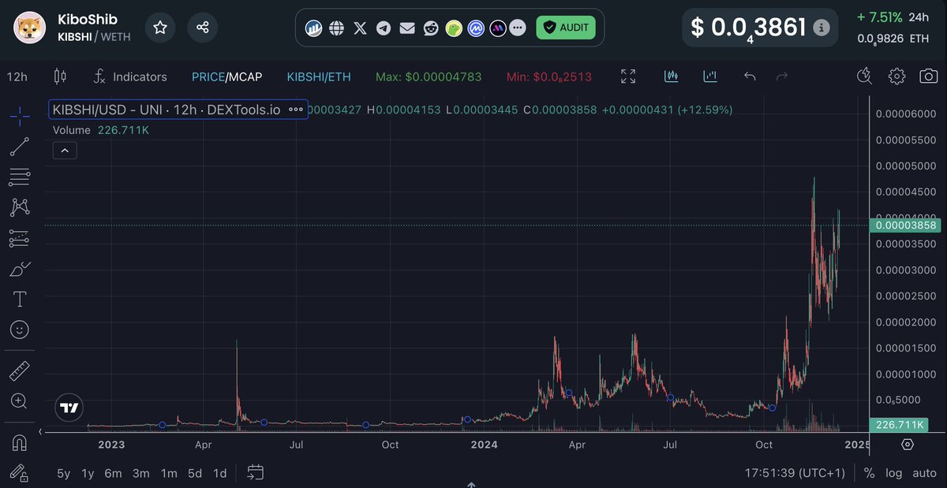Open timezone selector 17:51:39 (UTC+1)
947x488 pixels.
coord(795,473)
